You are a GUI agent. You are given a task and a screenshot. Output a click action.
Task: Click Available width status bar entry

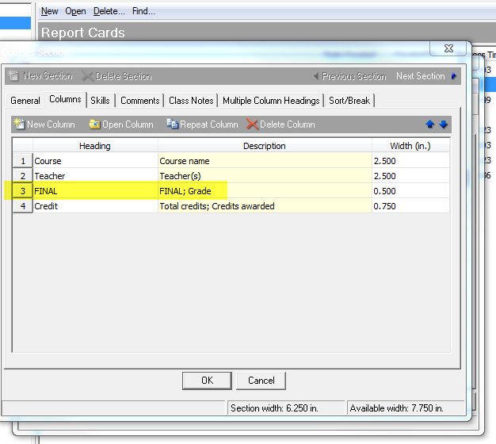pyautogui.click(x=406, y=408)
